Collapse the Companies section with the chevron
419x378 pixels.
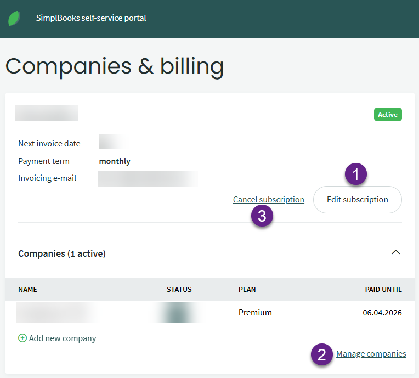pos(395,252)
